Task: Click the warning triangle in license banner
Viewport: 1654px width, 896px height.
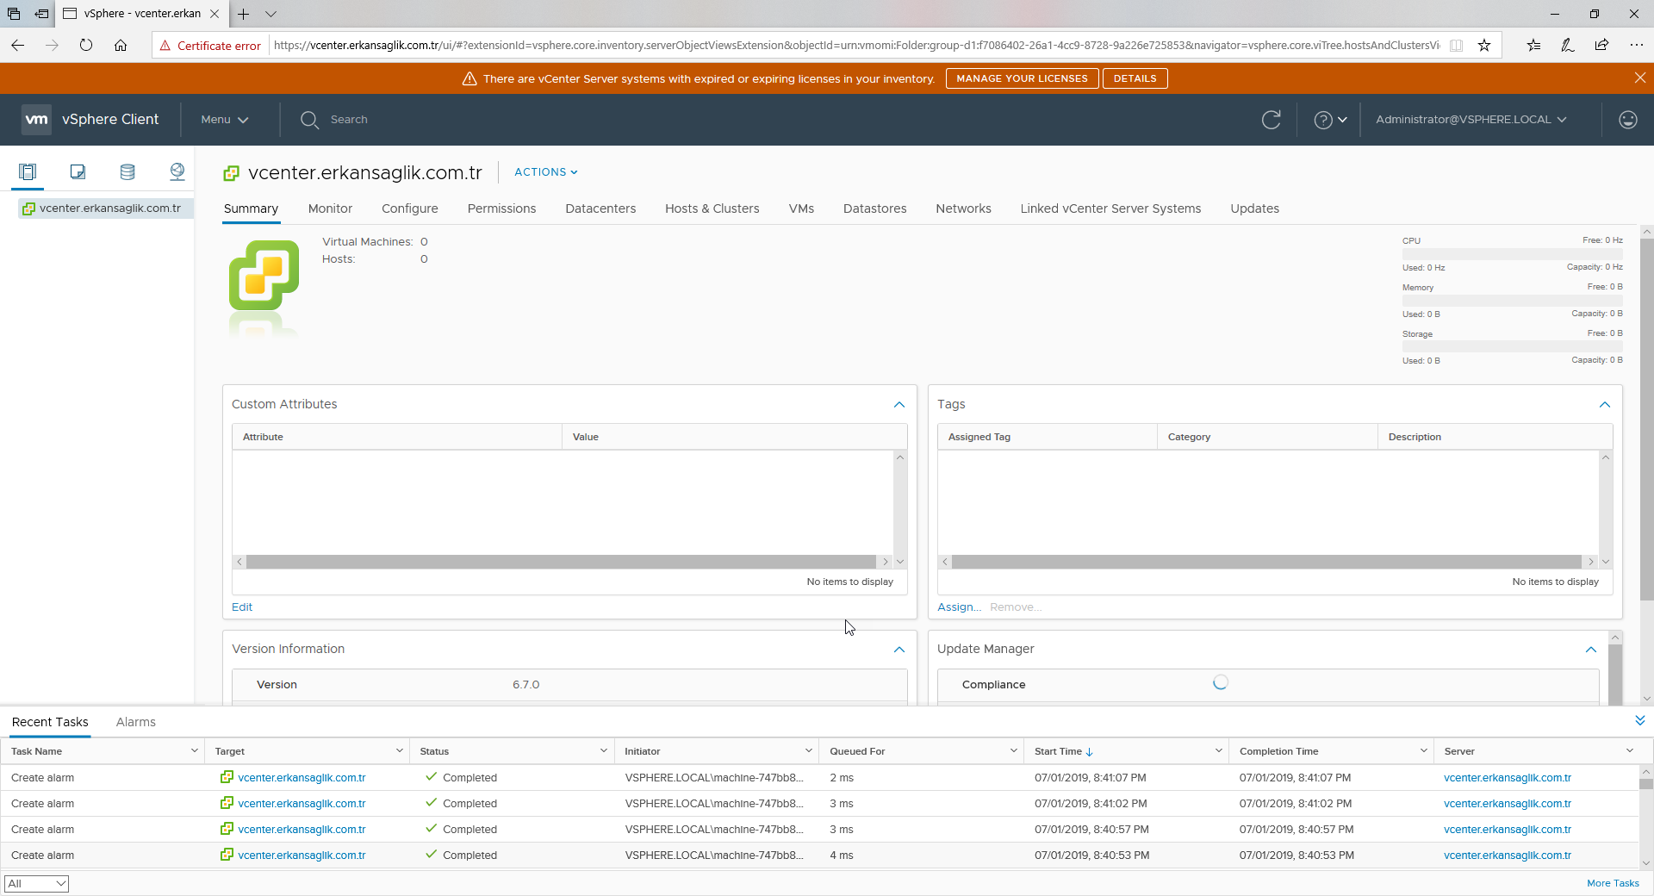Action: (x=469, y=78)
